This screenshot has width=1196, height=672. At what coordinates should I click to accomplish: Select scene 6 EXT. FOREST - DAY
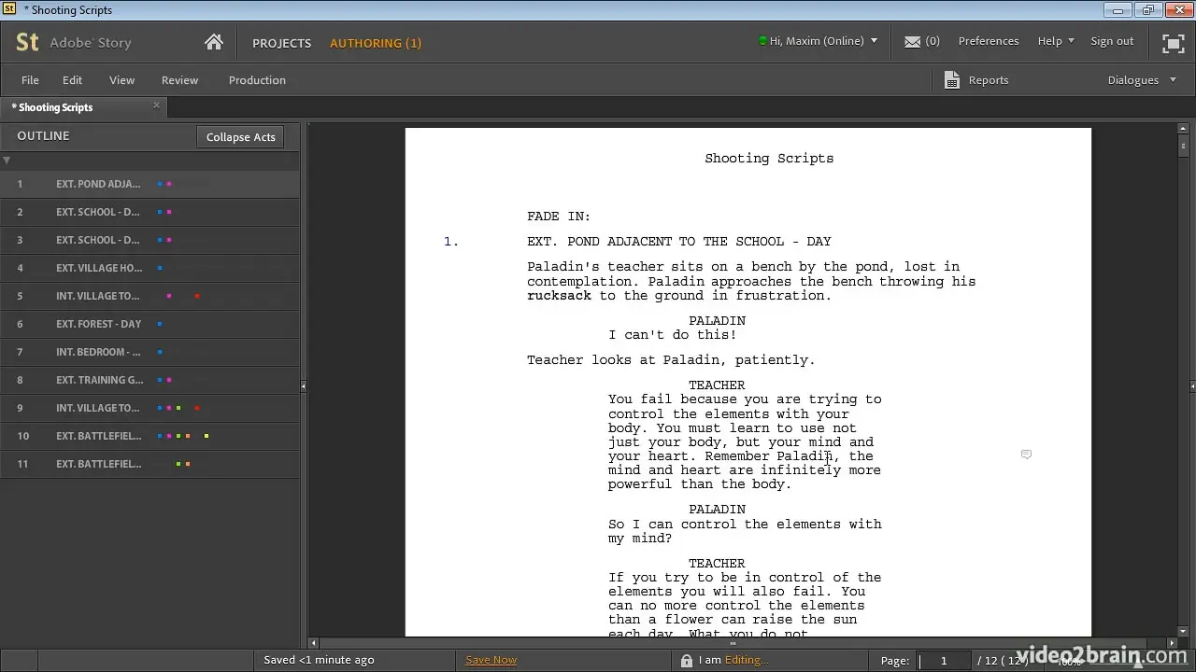149,324
